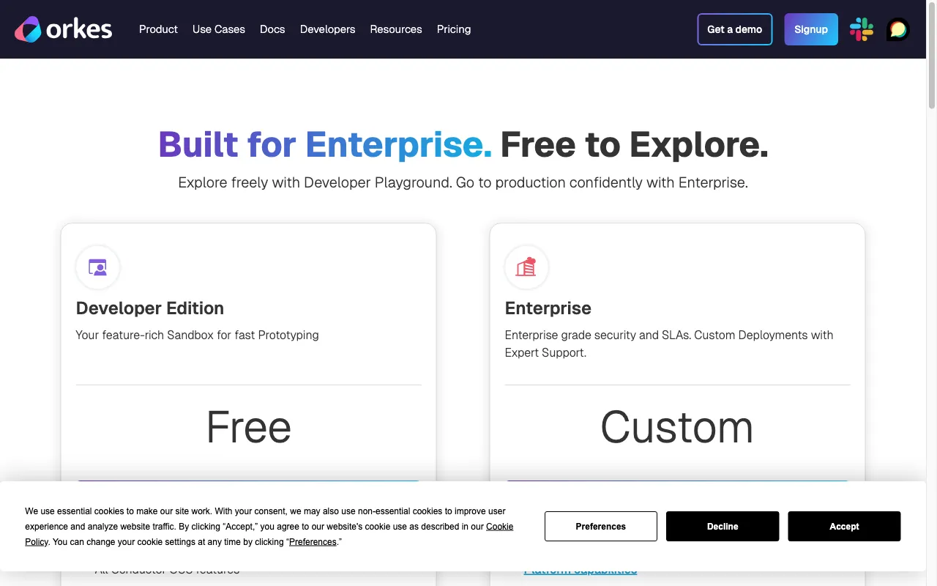937x586 pixels.
Task: Click the inline Preferences link in cookie text
Action: (313, 542)
